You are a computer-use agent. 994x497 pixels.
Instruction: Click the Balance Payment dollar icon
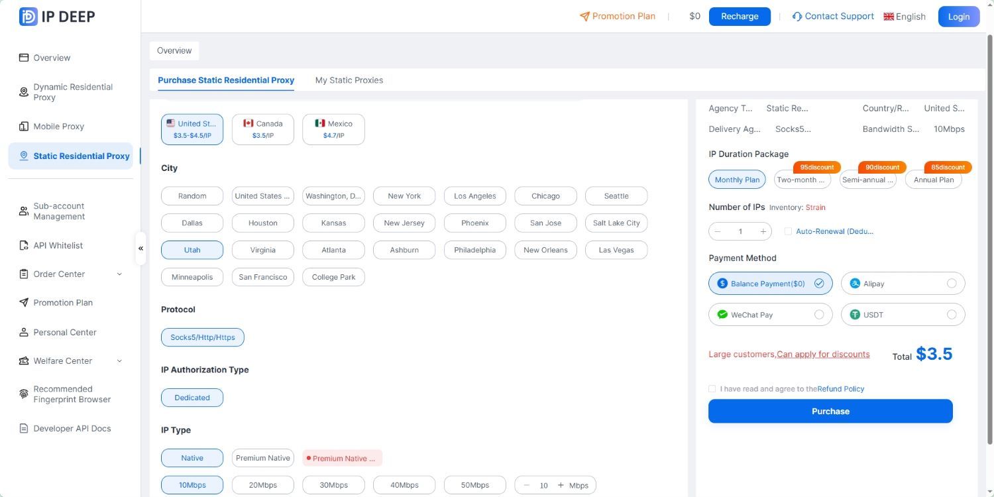(x=723, y=284)
